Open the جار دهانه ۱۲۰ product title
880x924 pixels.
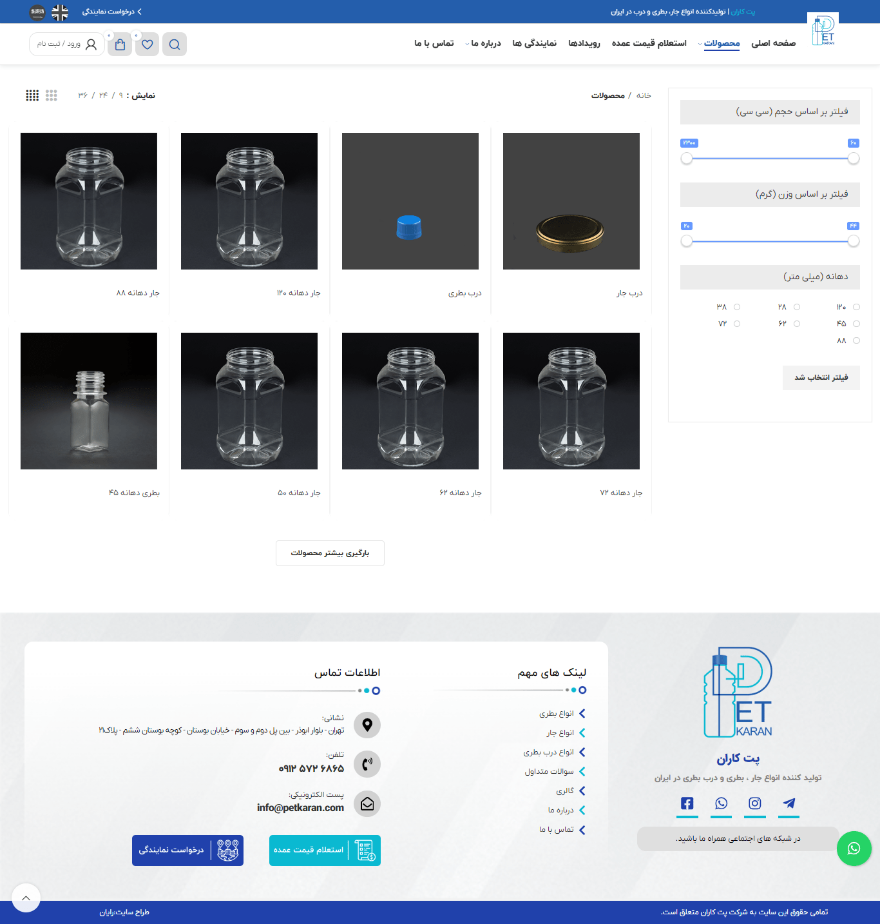click(x=298, y=293)
